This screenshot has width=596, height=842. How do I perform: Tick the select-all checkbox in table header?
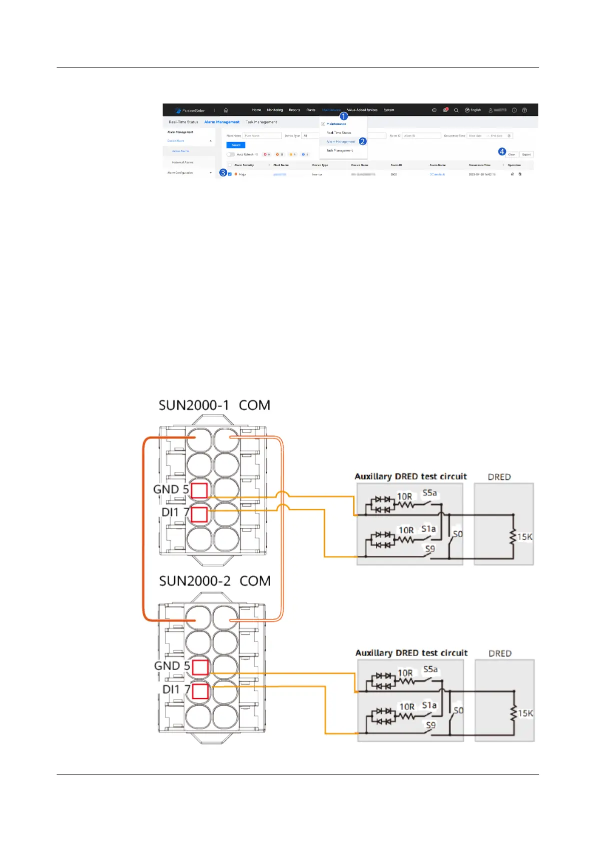tap(230, 164)
